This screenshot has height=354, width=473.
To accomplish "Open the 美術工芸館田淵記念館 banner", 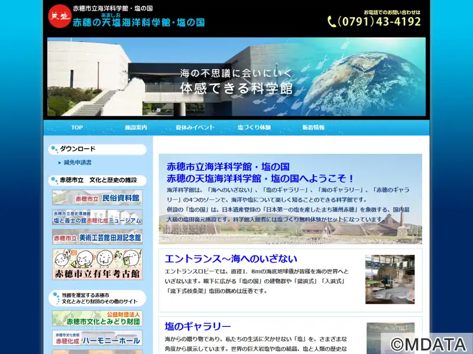I will click(98, 237).
